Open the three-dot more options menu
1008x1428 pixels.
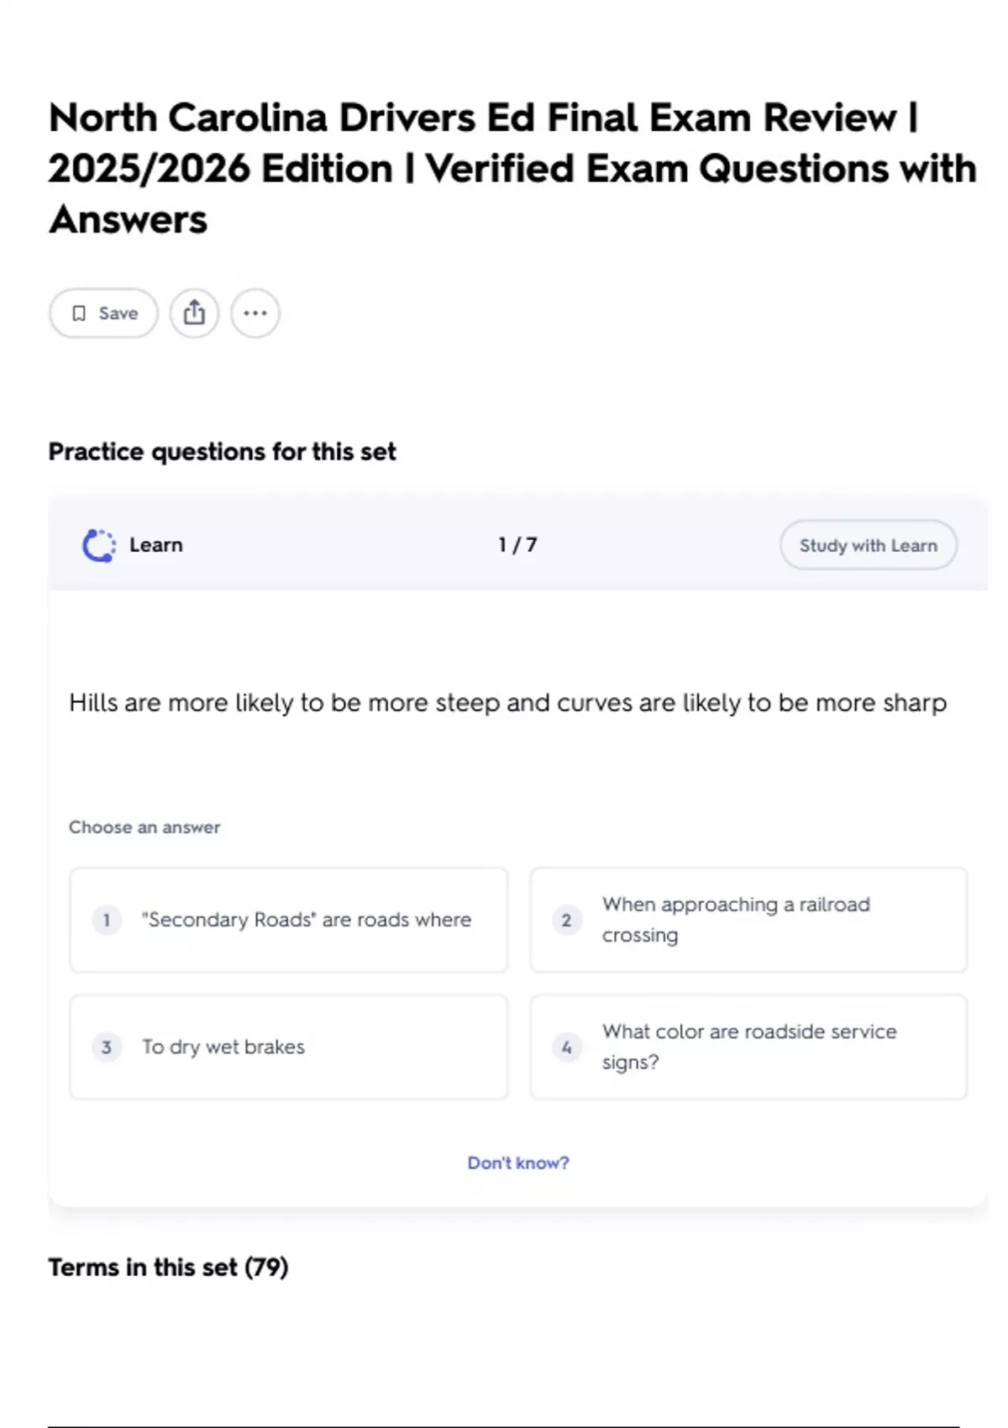tap(255, 313)
